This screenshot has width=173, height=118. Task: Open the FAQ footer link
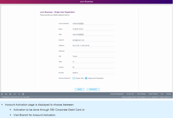tap(162, 94)
